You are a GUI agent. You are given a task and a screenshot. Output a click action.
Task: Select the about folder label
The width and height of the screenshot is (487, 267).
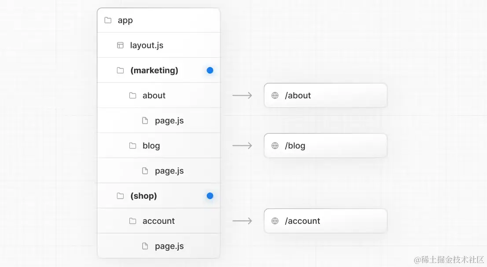point(154,96)
